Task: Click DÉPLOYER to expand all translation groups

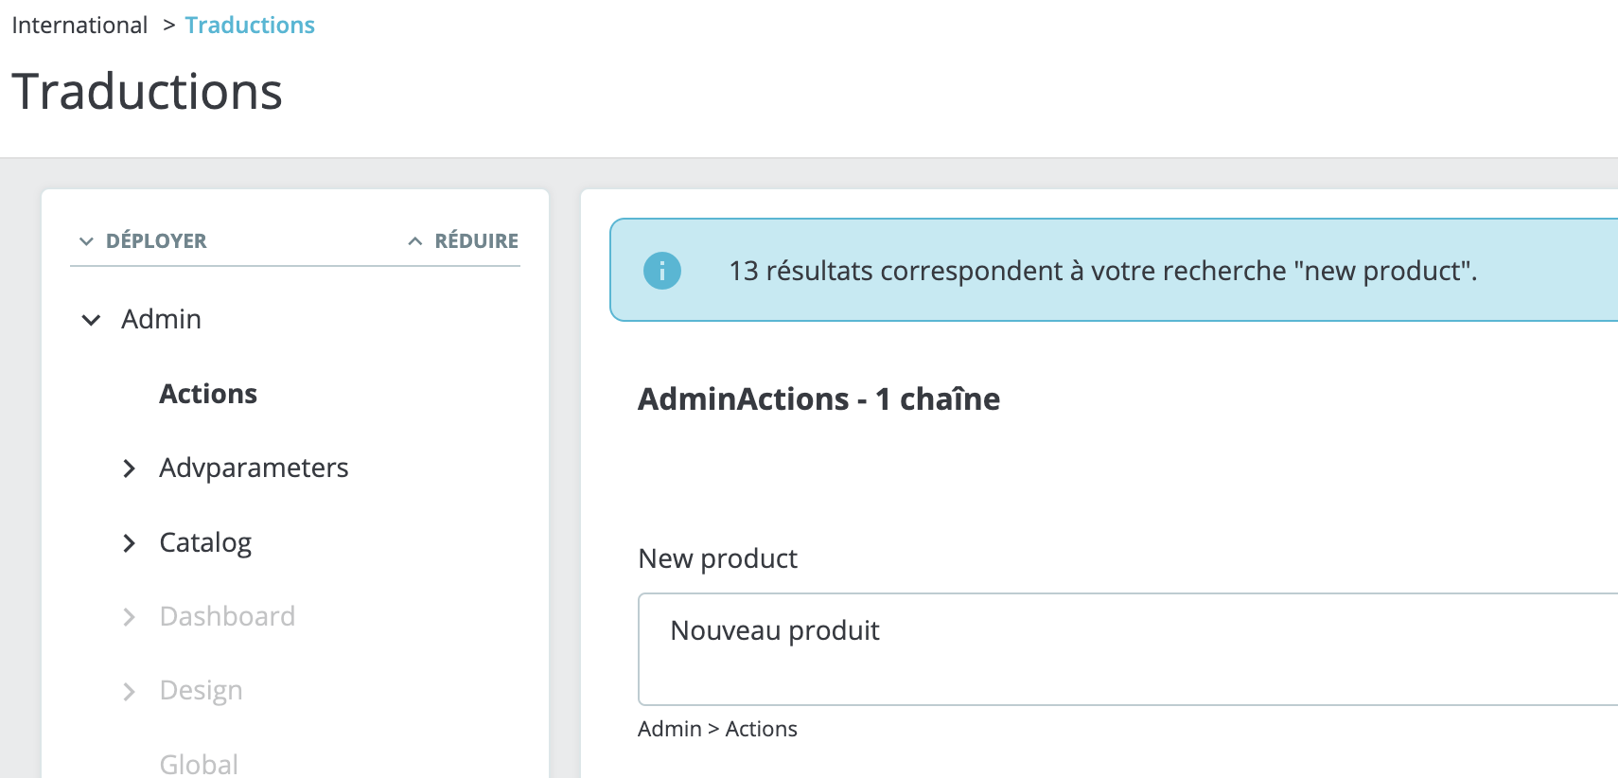Action: (154, 240)
